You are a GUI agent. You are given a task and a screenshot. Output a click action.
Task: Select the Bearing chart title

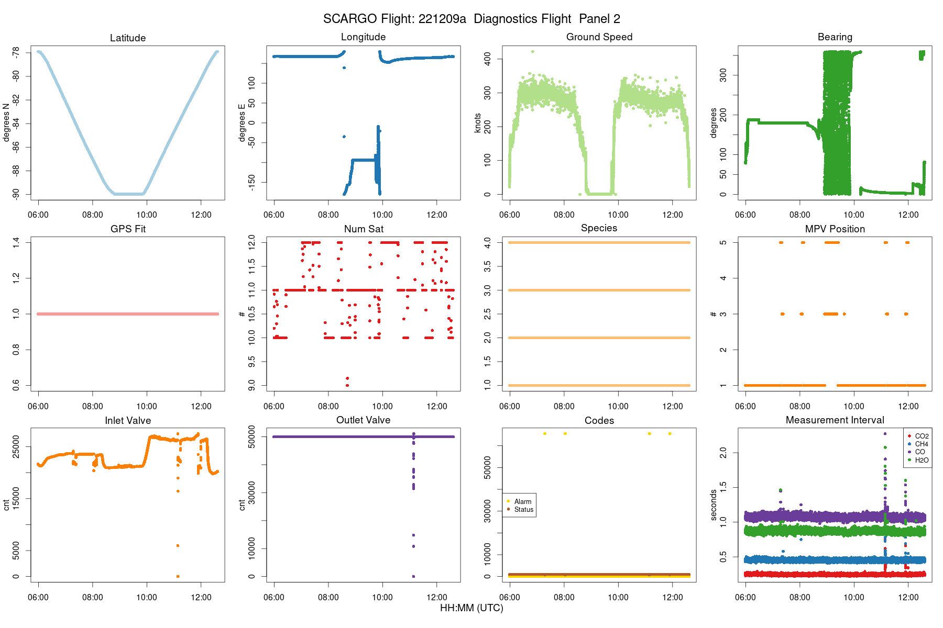(x=835, y=37)
